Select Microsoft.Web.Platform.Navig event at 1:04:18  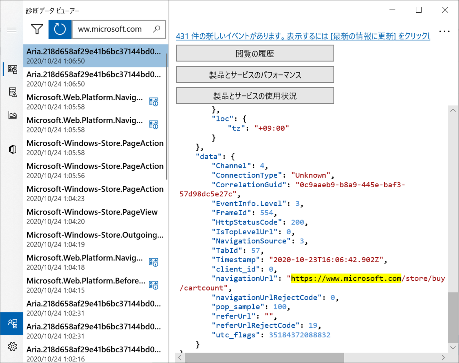[95, 262]
